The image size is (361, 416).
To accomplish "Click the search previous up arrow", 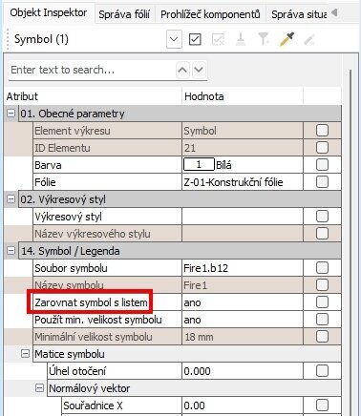I will tap(182, 70).
